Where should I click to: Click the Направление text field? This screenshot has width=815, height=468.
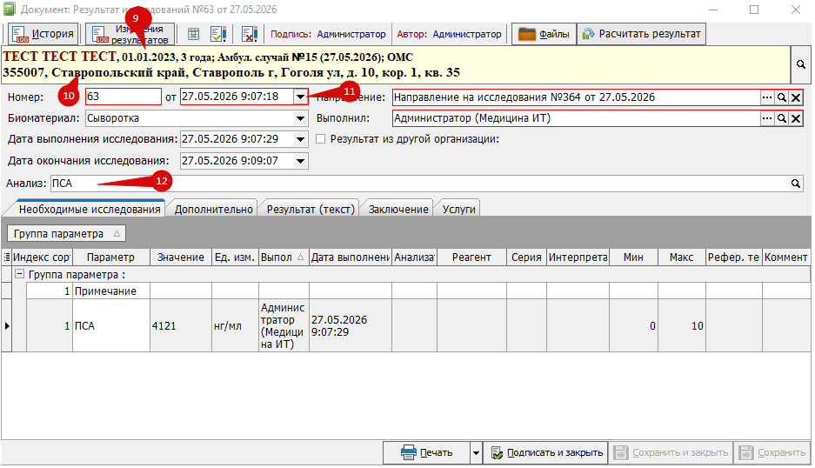click(x=576, y=97)
